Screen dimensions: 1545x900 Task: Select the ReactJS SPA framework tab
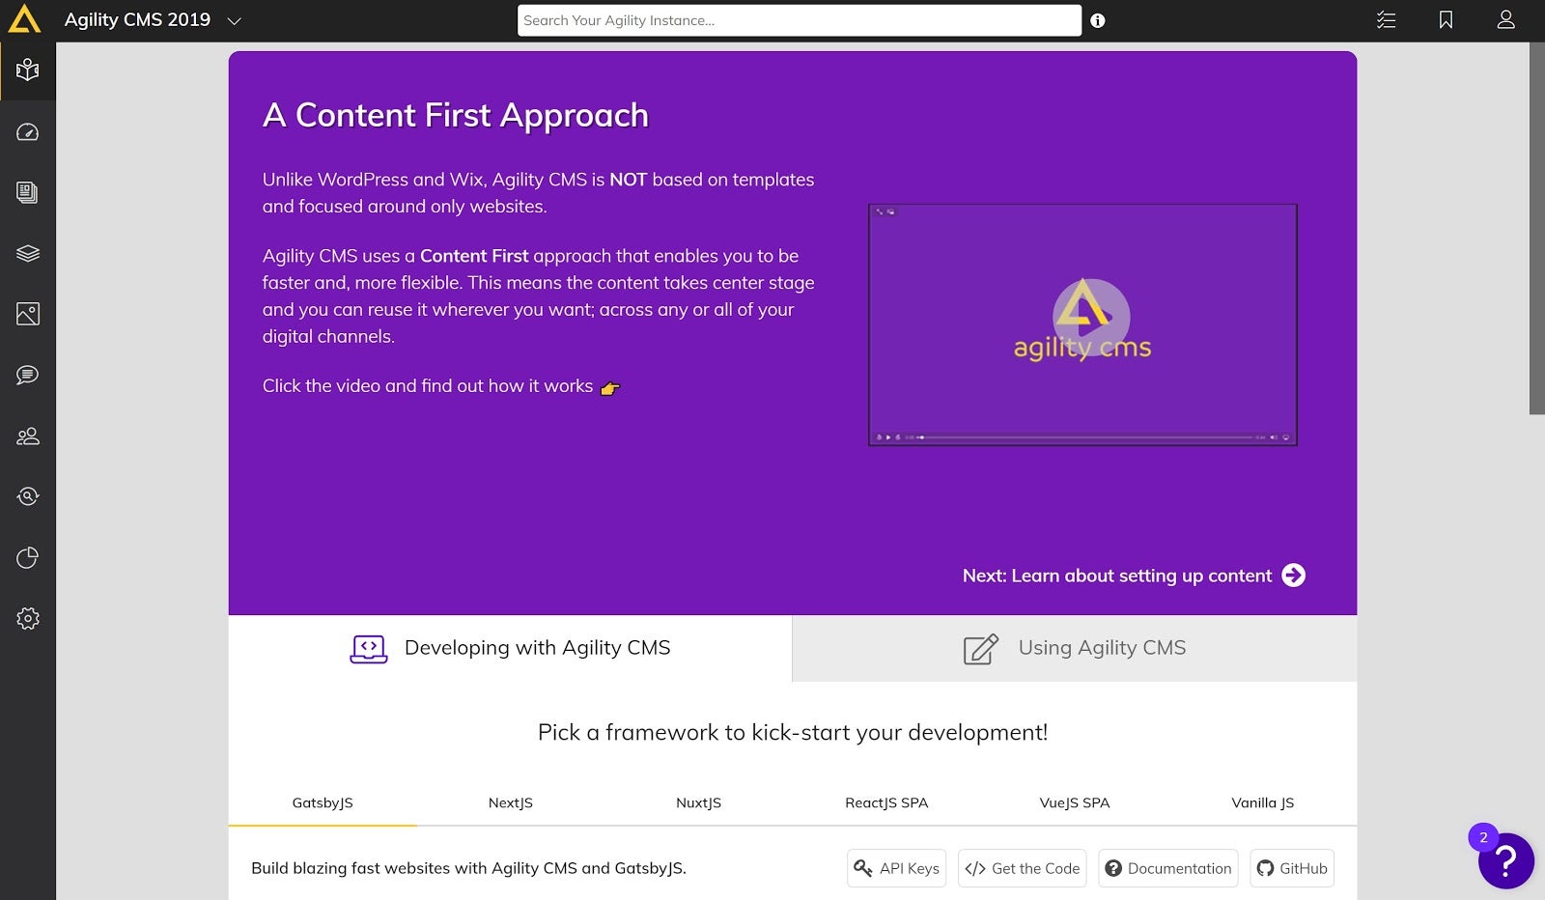(x=886, y=802)
